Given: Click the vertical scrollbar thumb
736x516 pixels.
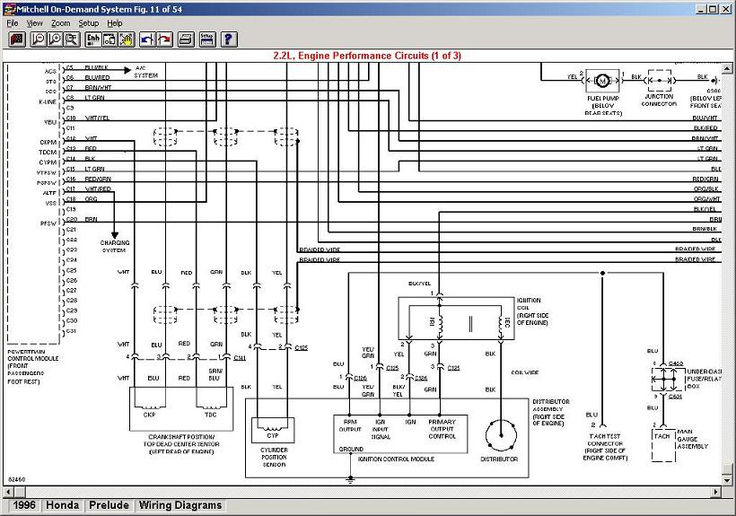Looking at the screenshot, I should [727, 469].
